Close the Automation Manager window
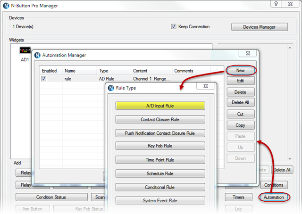 [248, 53]
